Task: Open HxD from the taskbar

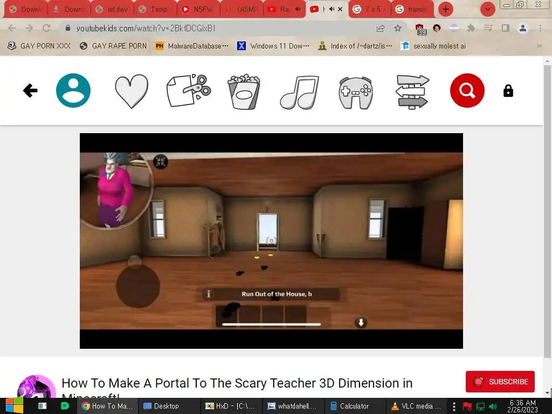Action: (x=230, y=406)
